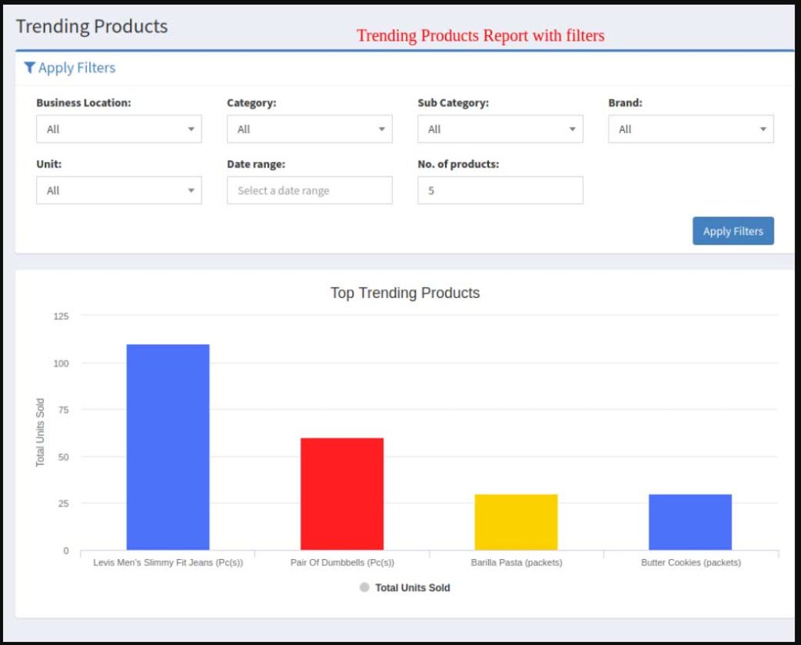Click the Top Trending Products chart title
Viewport: 801px width, 645px height.
[405, 293]
